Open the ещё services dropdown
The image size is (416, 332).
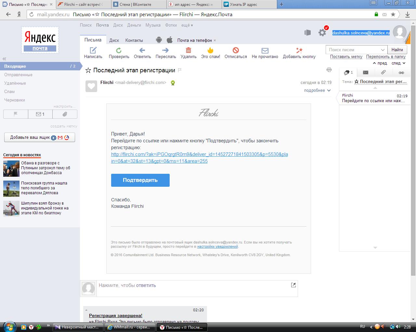point(187,25)
